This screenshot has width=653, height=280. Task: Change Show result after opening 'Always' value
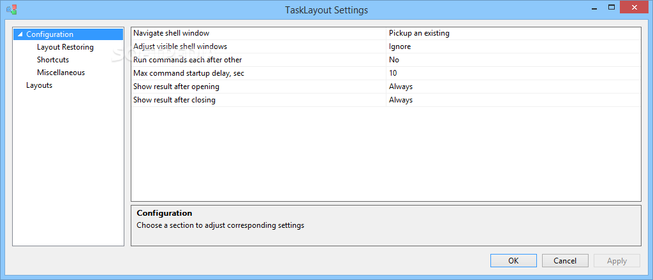[513, 87]
